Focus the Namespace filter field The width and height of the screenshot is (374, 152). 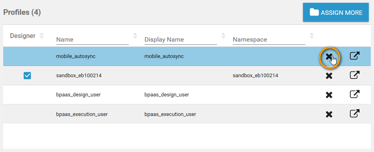pyautogui.click(x=269, y=40)
